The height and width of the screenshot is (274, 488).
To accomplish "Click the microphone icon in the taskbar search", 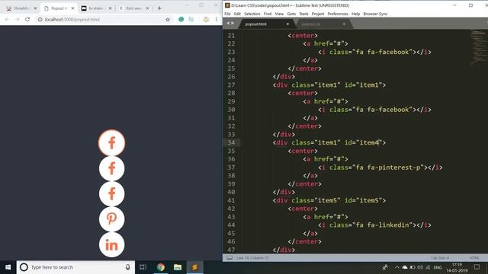I will point(127,267).
